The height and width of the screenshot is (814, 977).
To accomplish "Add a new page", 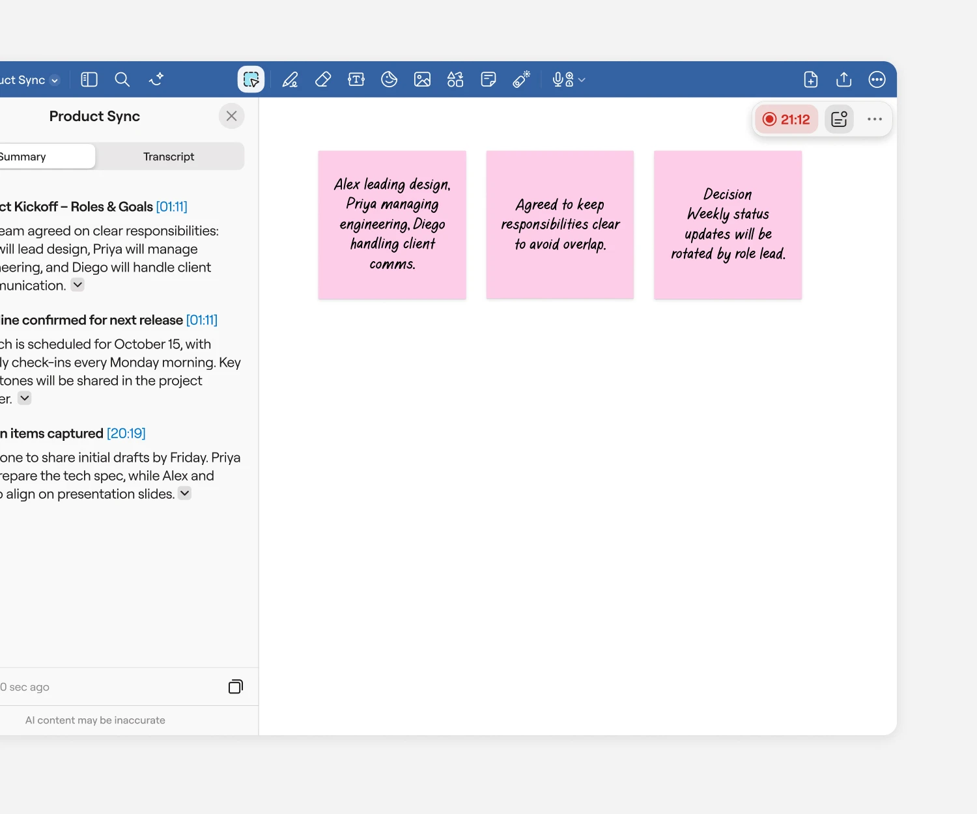I will (x=811, y=79).
